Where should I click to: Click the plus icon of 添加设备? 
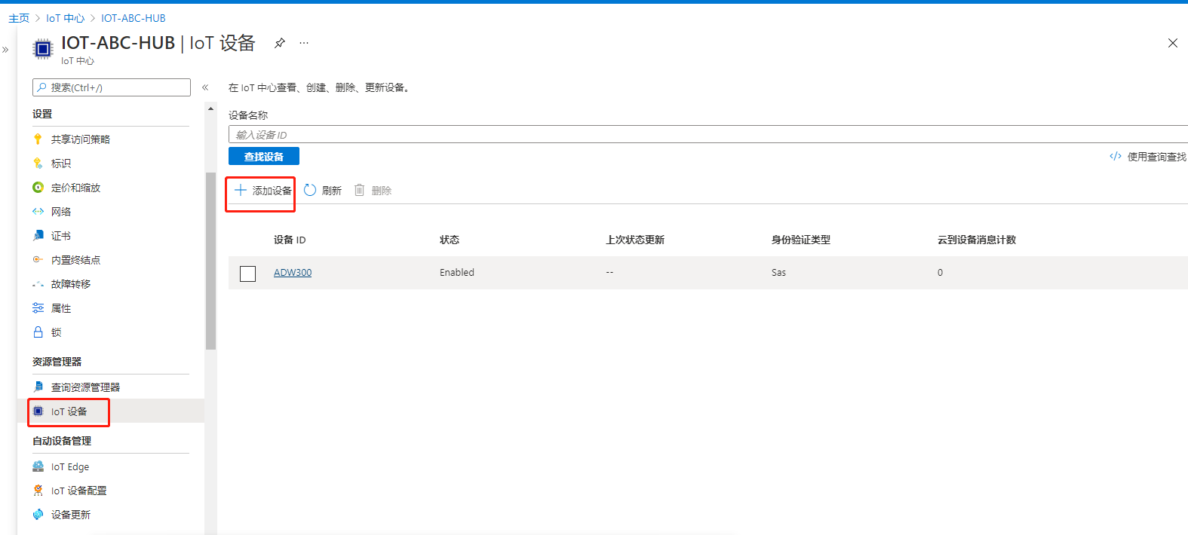(241, 190)
